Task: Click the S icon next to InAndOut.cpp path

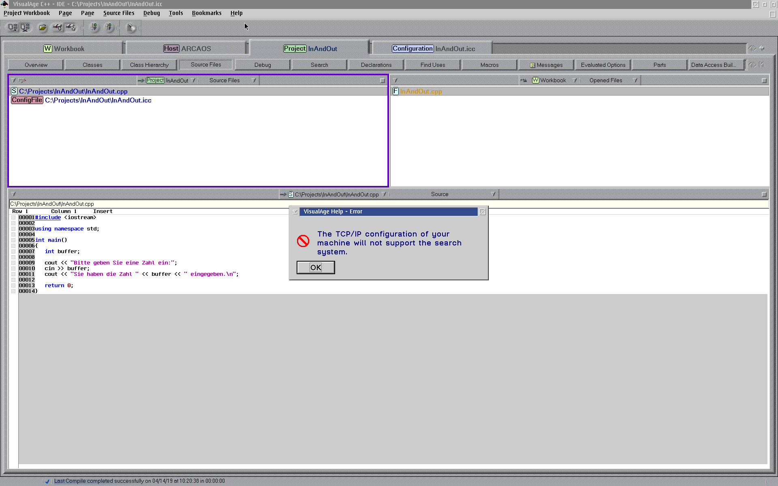Action: (x=14, y=91)
